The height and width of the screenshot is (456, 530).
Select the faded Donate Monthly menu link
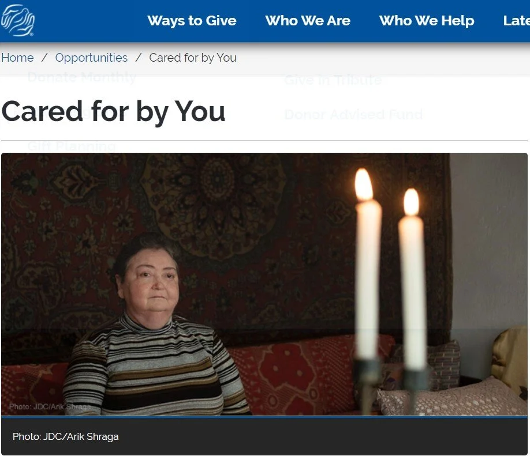click(82, 77)
